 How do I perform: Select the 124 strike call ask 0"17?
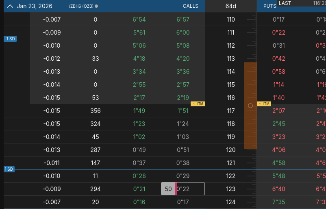(183, 202)
